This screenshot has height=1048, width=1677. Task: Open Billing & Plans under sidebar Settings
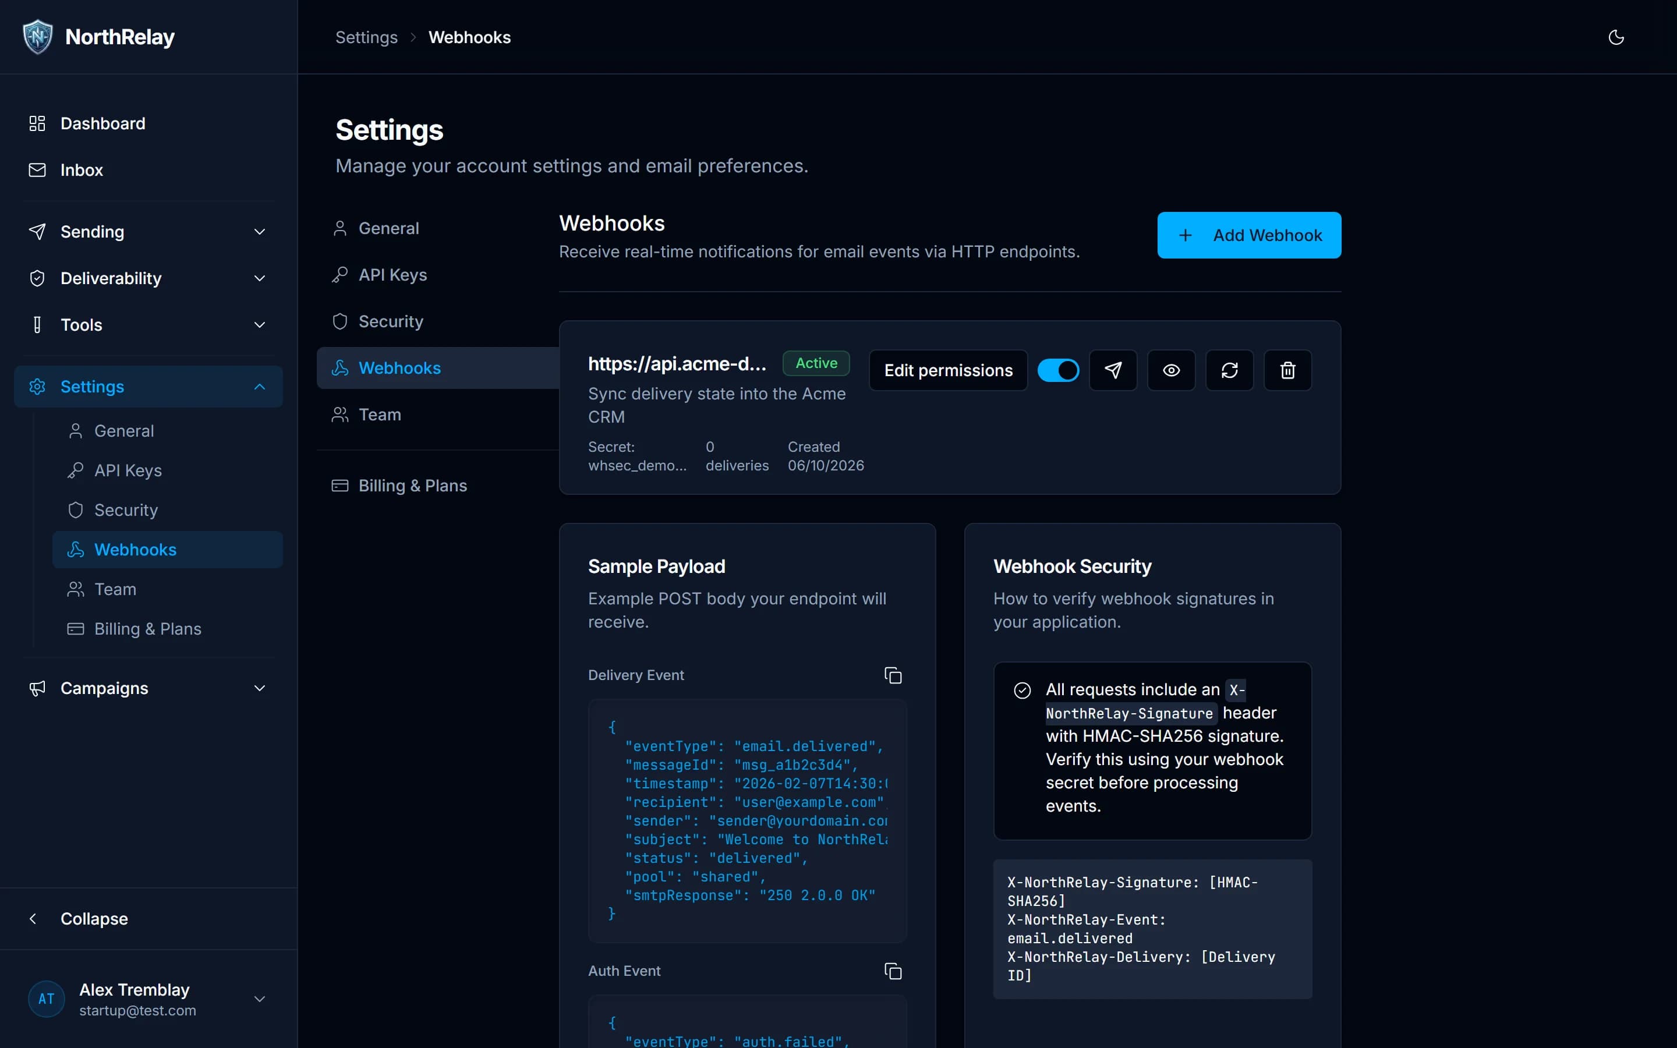(168, 629)
